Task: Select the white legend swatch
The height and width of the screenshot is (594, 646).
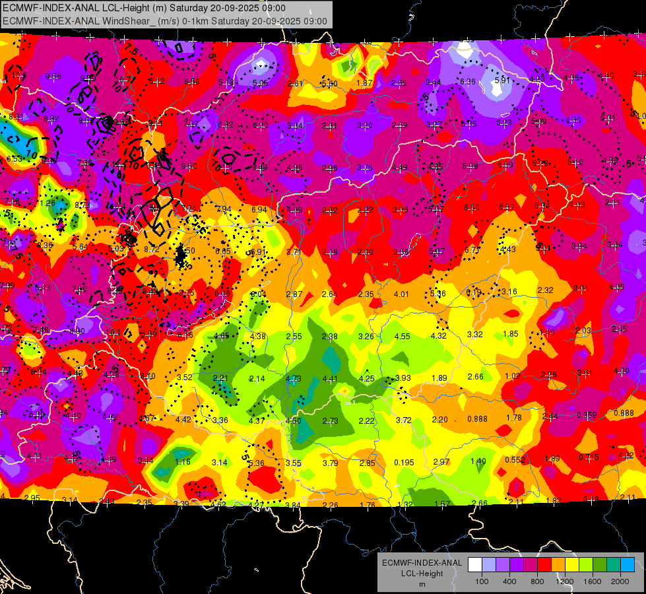Action: click(475, 565)
